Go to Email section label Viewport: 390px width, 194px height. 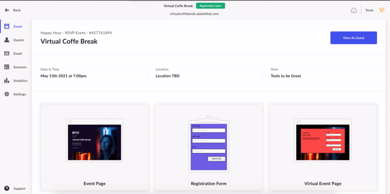pos(18,54)
